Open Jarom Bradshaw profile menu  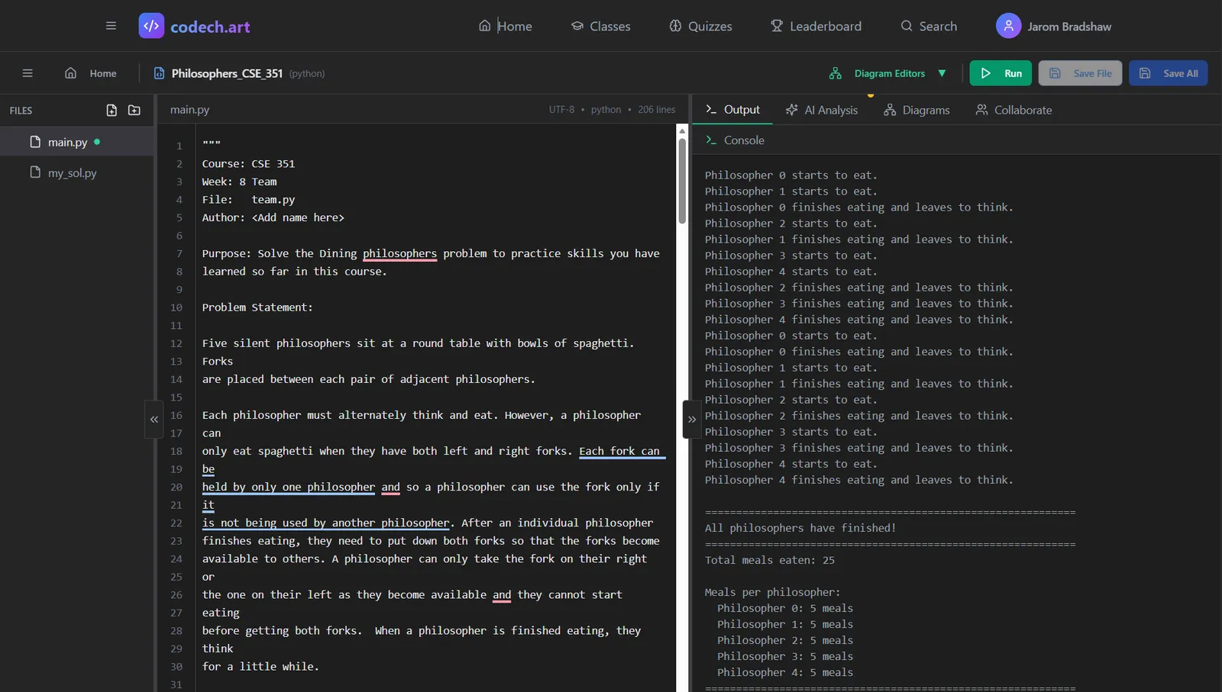[x=1054, y=26]
